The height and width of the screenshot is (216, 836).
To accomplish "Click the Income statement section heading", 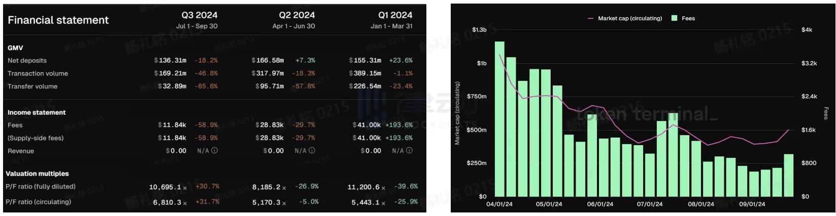I will [37, 112].
